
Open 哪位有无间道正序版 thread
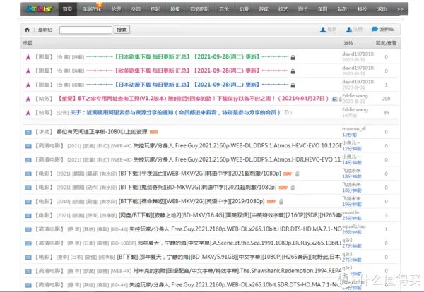pyautogui.click(x=102, y=132)
